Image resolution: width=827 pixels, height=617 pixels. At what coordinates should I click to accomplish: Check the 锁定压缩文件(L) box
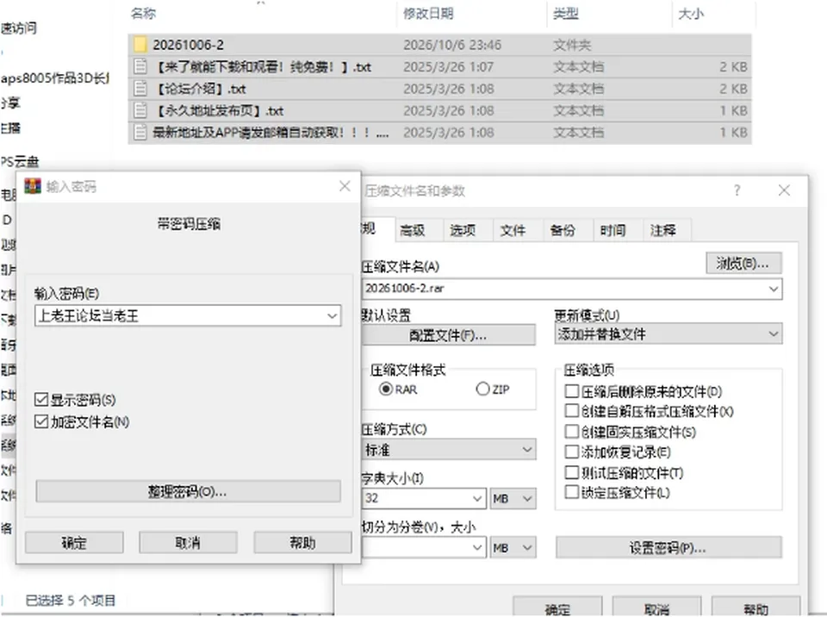click(x=572, y=492)
